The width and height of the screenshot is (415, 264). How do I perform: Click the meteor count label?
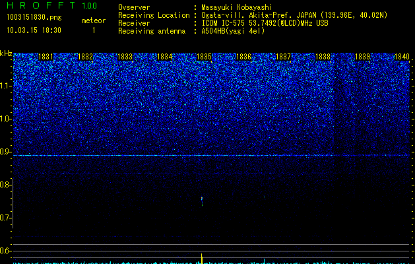(x=94, y=20)
